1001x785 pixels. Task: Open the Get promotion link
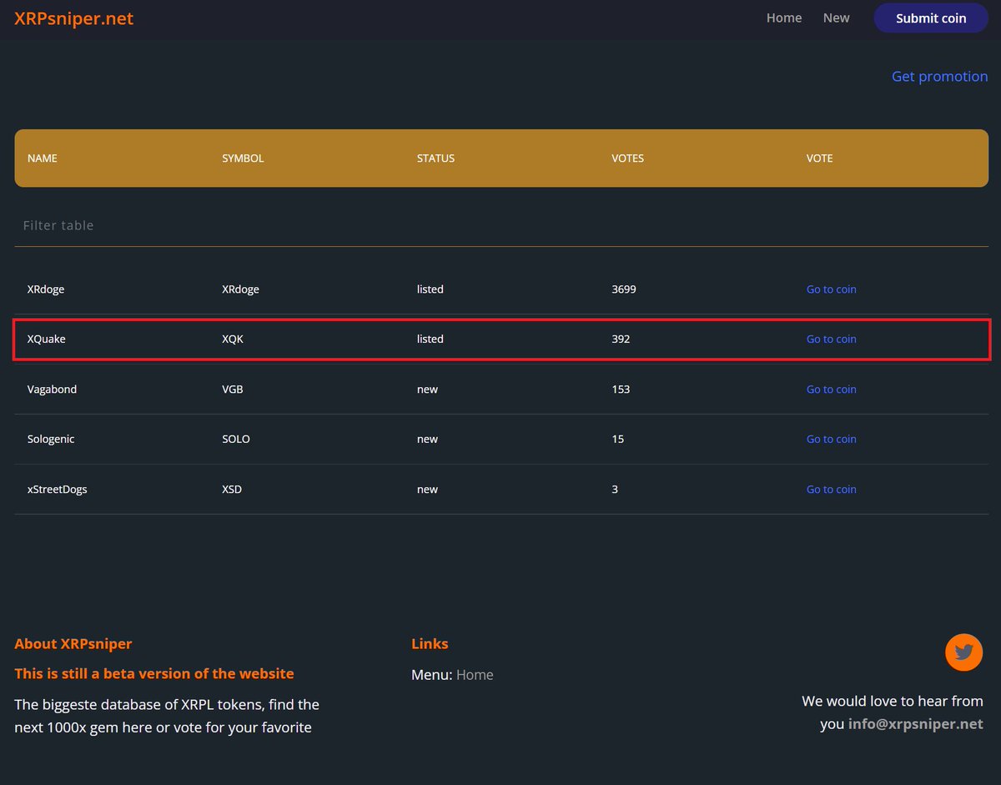[x=940, y=76]
